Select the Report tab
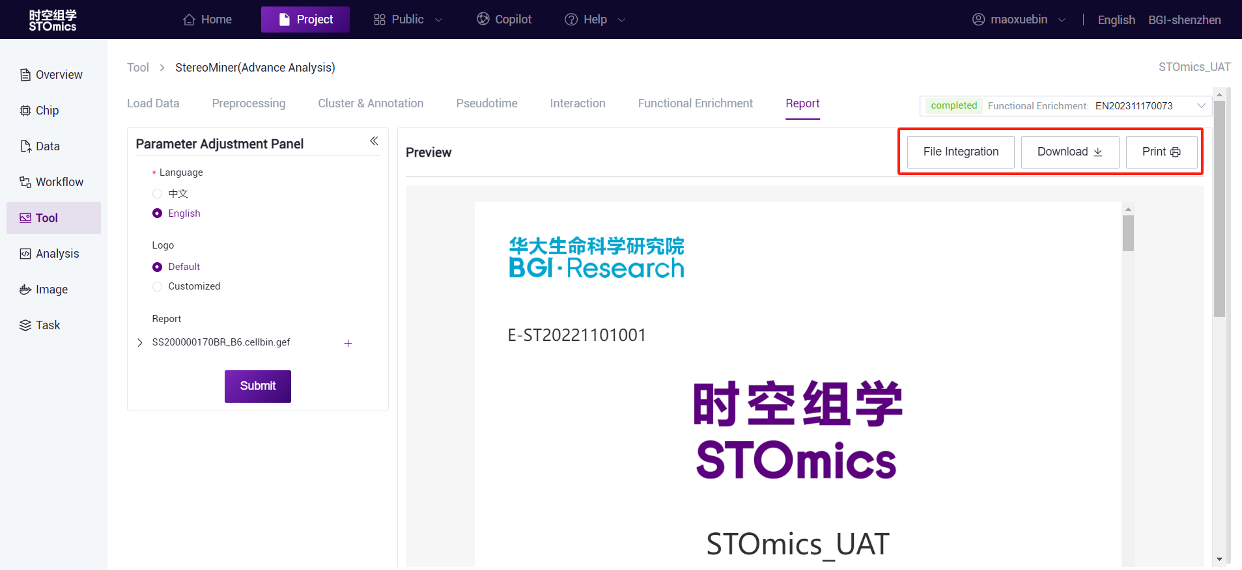The image size is (1242, 570). click(802, 103)
